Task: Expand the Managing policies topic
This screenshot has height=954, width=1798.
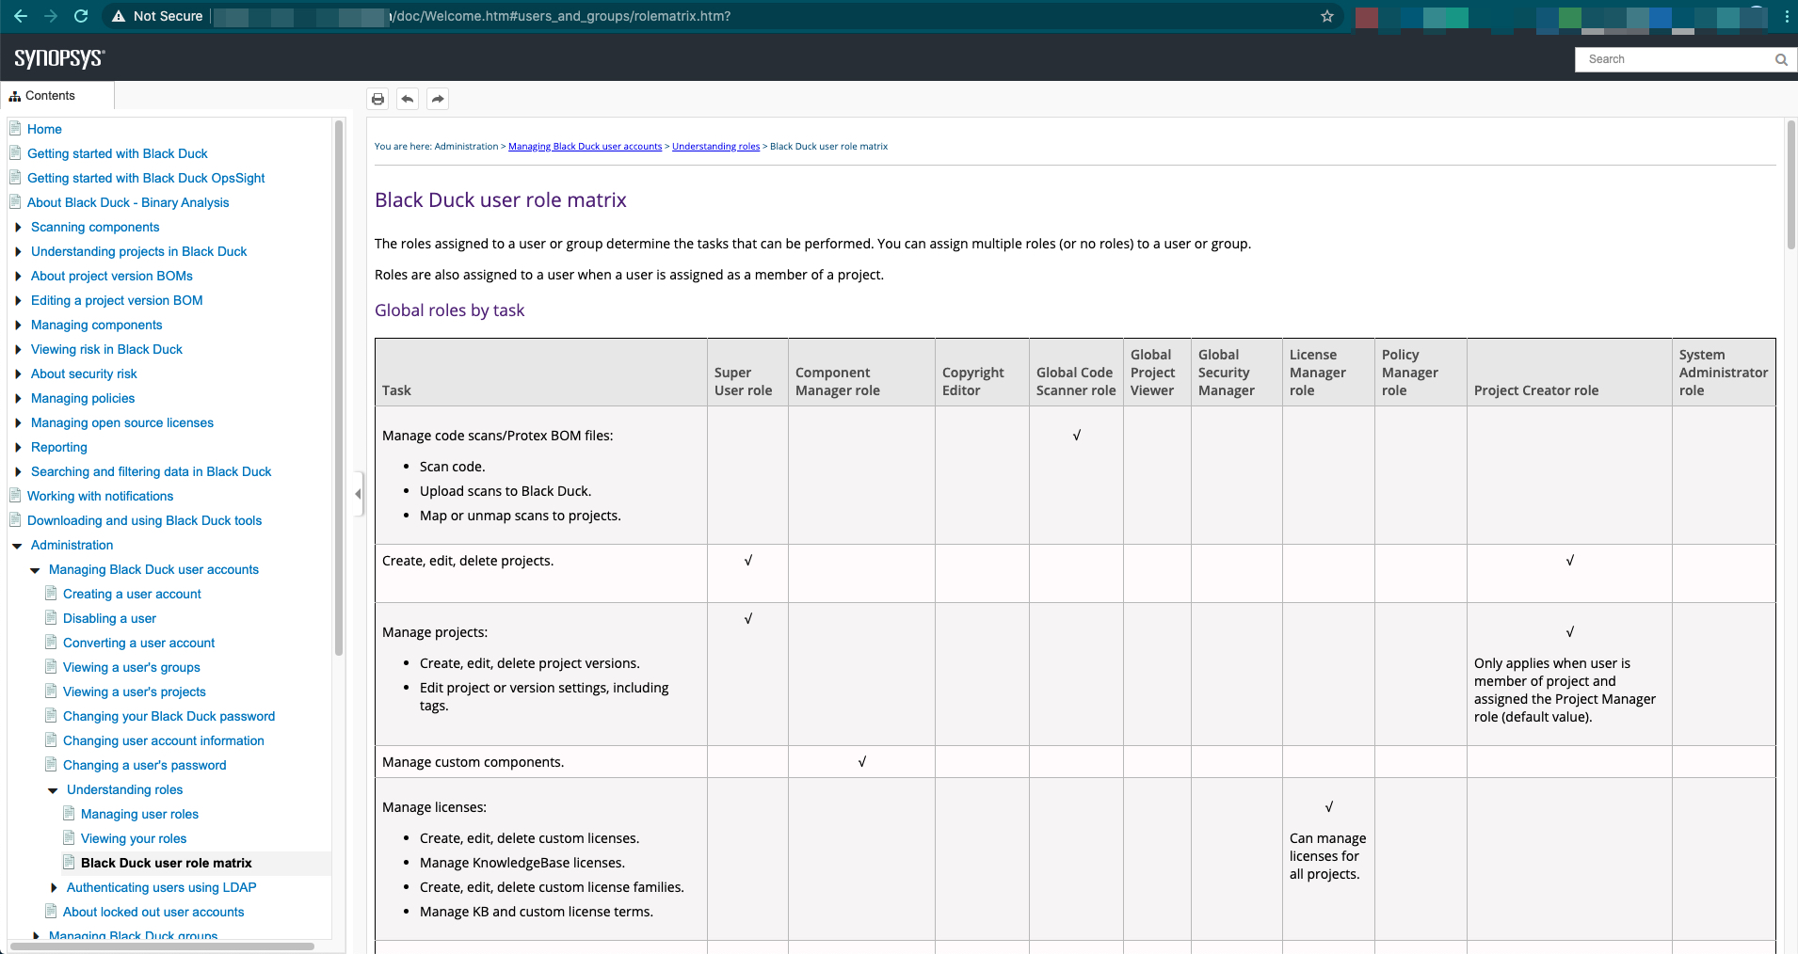Action: pos(18,398)
